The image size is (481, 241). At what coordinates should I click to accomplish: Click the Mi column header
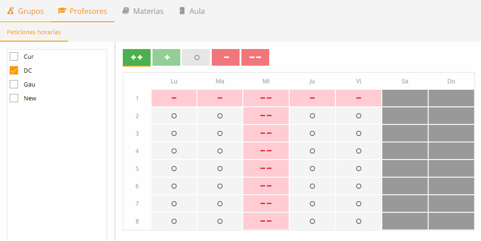(x=266, y=81)
